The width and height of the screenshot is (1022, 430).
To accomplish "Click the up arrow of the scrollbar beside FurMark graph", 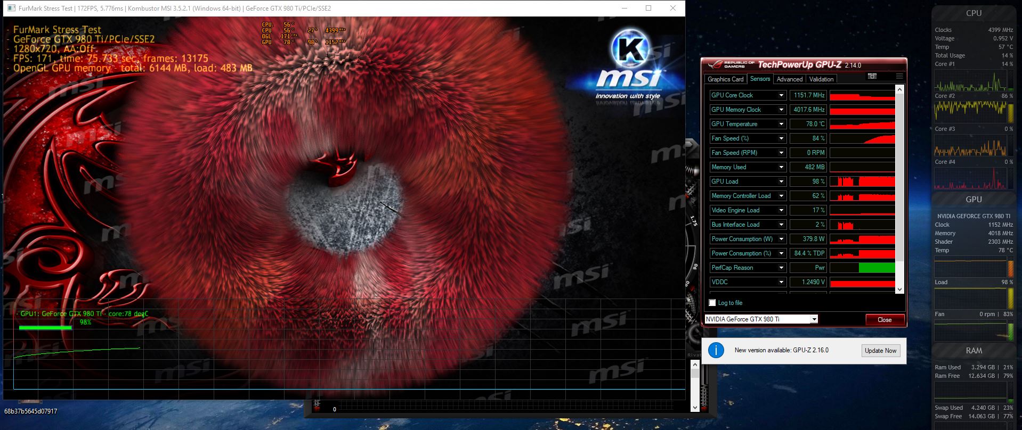I will pyautogui.click(x=695, y=365).
